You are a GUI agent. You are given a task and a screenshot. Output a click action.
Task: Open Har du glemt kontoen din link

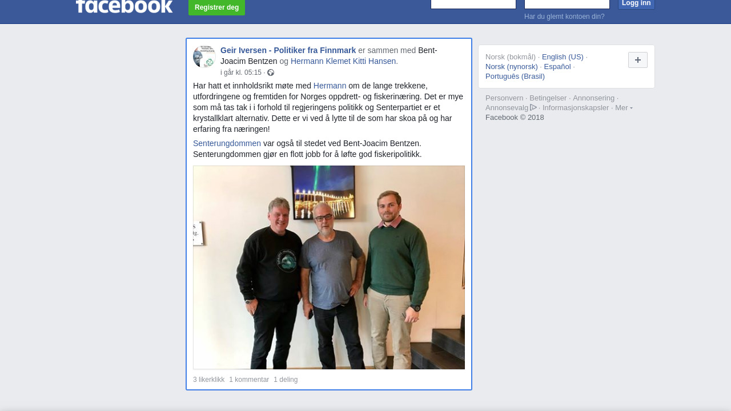[564, 17]
